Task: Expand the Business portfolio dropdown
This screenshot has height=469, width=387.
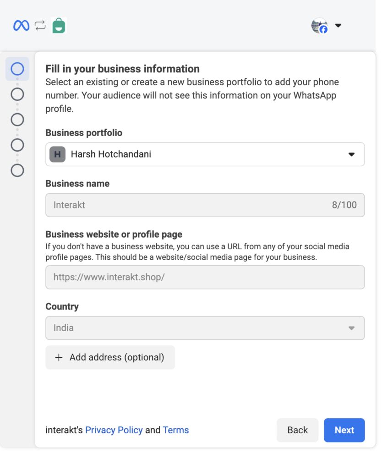Action: (205, 154)
